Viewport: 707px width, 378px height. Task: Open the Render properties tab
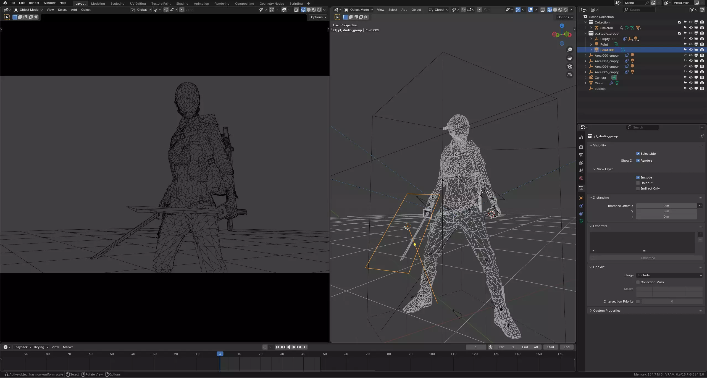[581, 147]
